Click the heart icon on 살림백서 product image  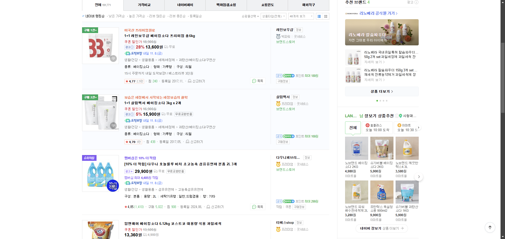click(x=113, y=125)
